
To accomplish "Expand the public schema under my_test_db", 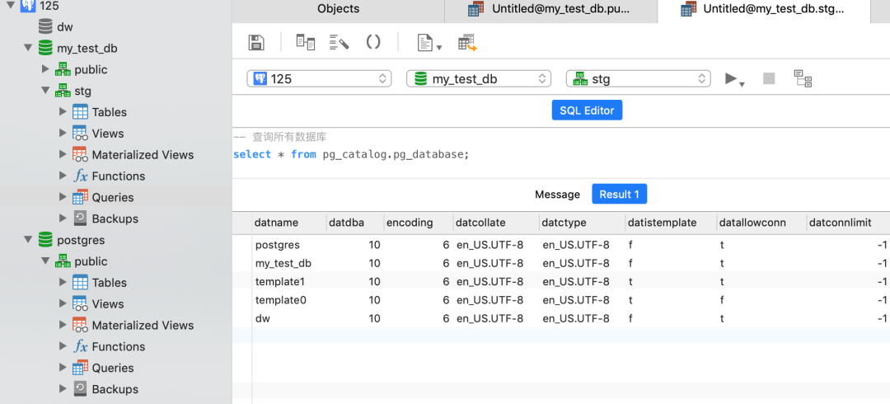I will [x=45, y=69].
